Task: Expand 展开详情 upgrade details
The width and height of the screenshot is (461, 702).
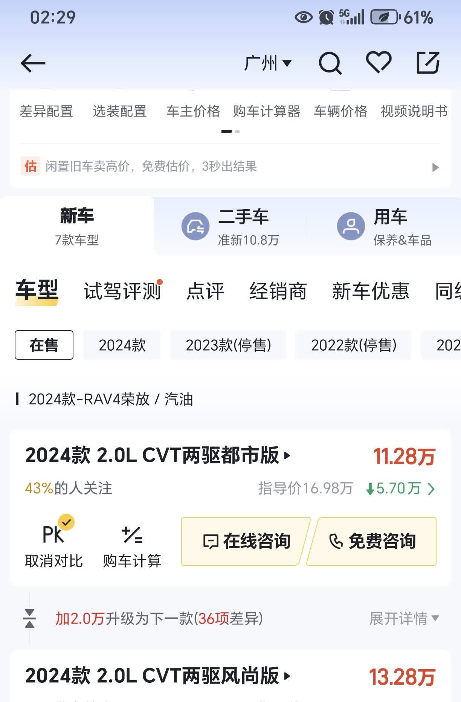Action: coord(404,618)
